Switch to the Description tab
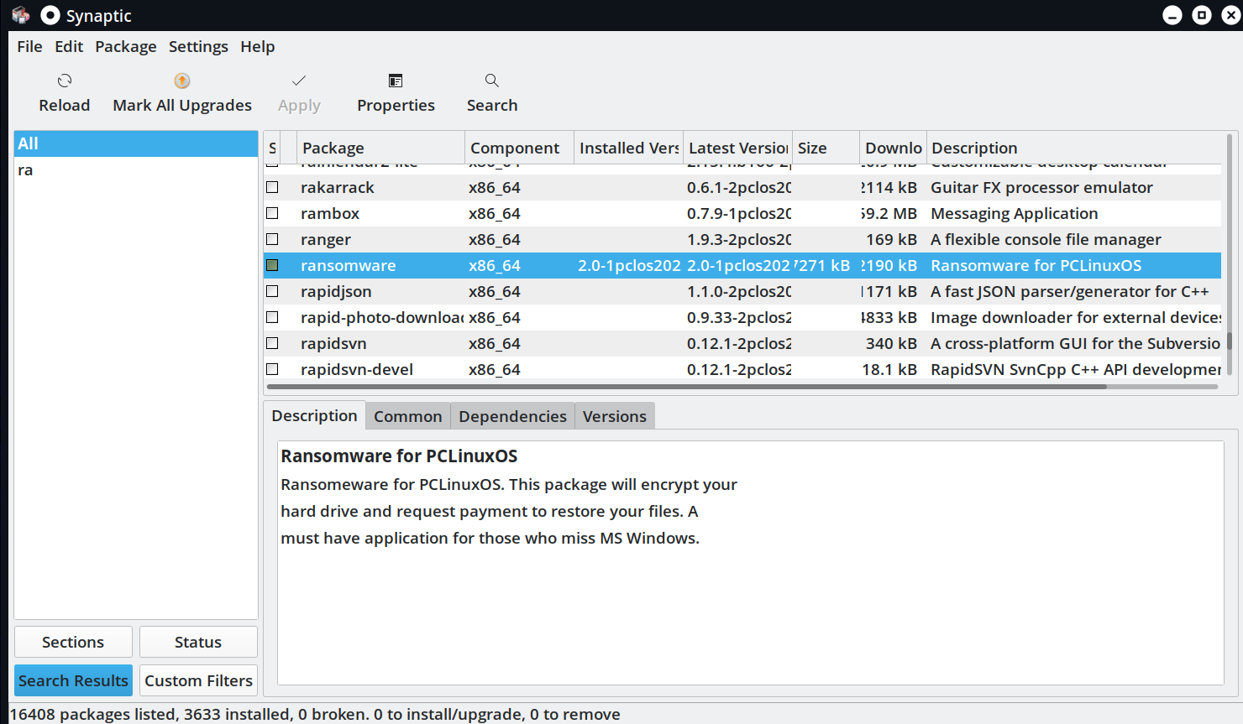The height and width of the screenshot is (724, 1243). pyautogui.click(x=314, y=416)
